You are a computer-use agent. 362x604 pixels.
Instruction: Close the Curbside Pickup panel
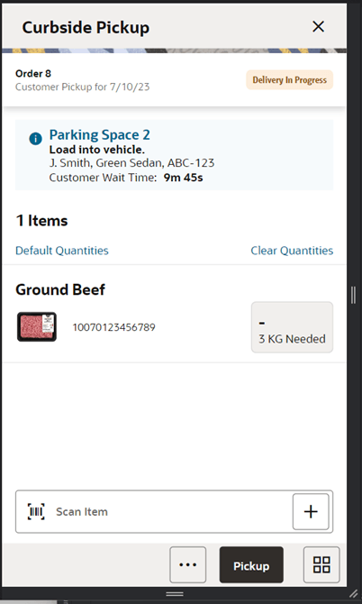pyautogui.click(x=318, y=26)
